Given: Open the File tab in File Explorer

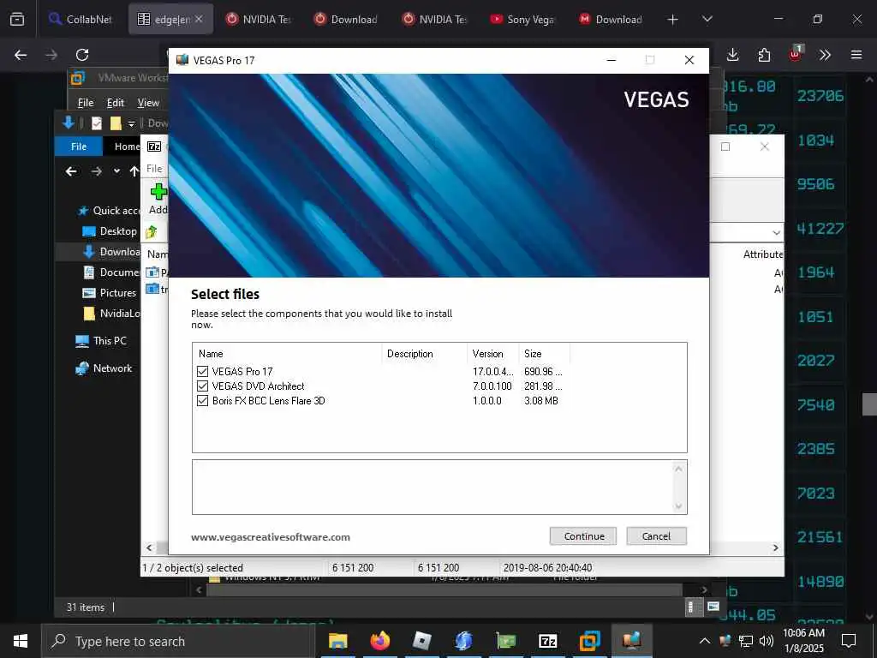Looking at the screenshot, I should tap(79, 146).
